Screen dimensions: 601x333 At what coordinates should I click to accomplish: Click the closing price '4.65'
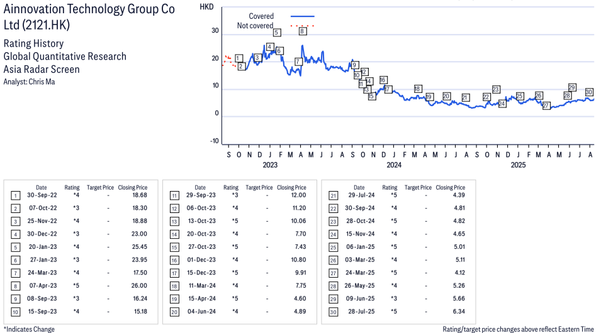click(459, 234)
